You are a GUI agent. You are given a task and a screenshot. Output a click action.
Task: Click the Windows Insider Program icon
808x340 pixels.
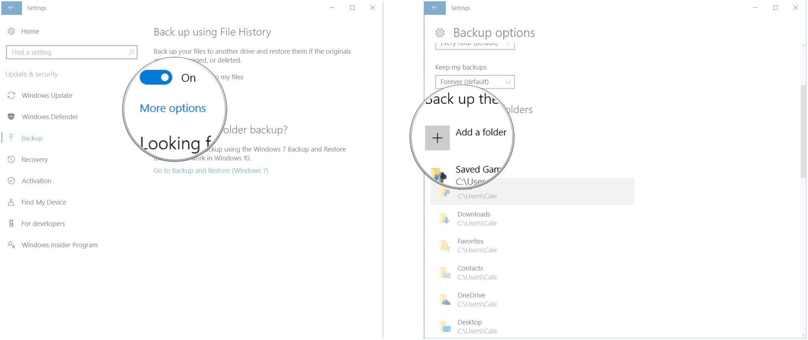11,245
